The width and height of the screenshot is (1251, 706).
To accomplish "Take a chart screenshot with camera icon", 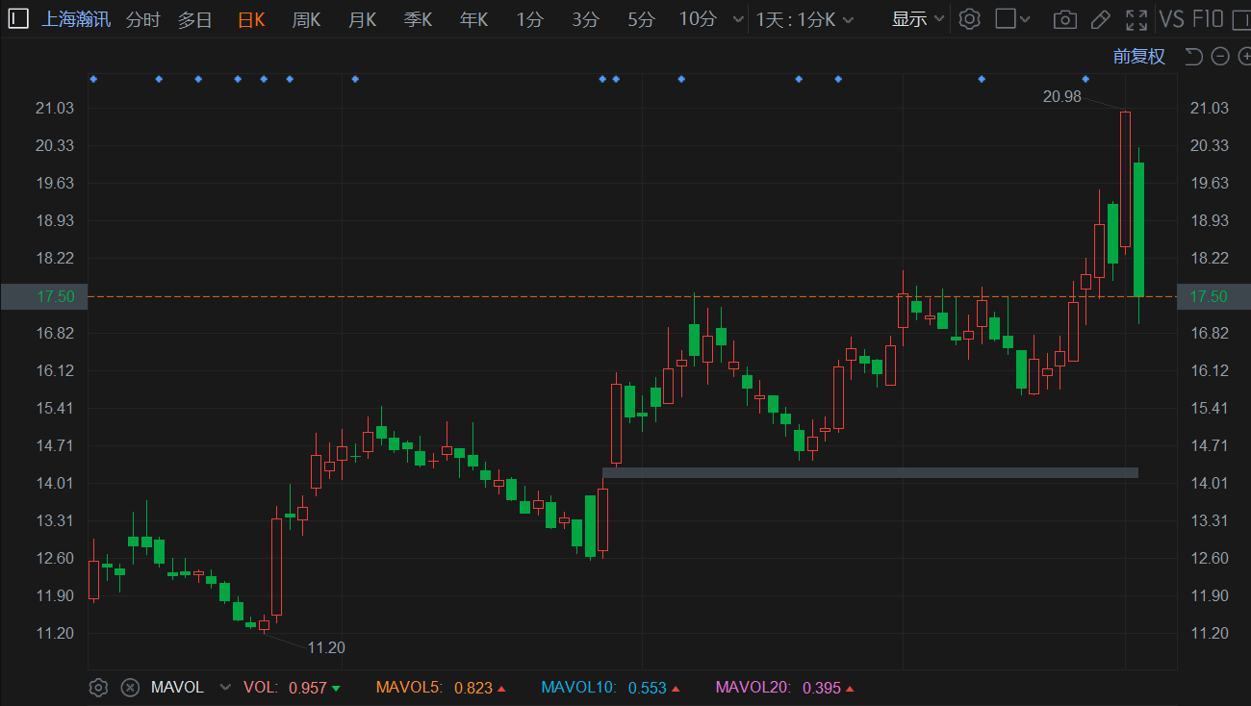I will [x=1064, y=19].
